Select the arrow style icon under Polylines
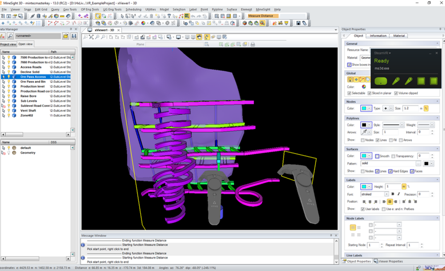Image resolution: width=445 pixels, height=271 pixels. coord(364,132)
